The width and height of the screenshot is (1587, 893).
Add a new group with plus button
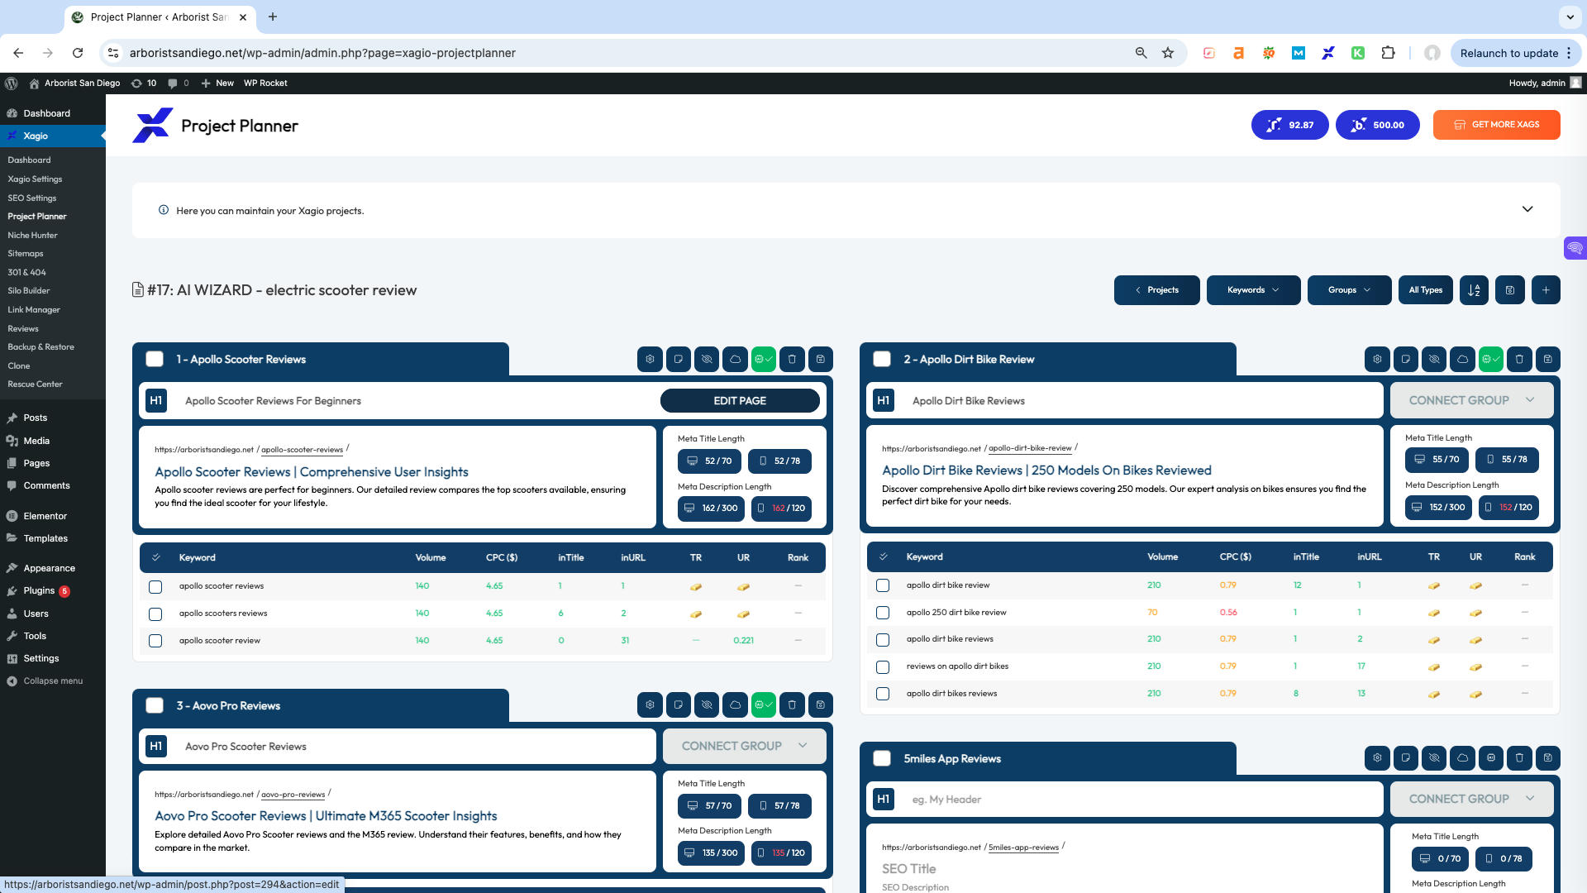1546,290
